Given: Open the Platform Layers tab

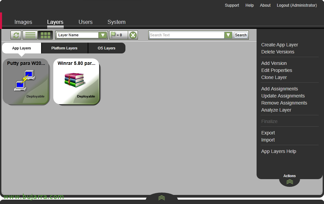Looking at the screenshot, I should (64, 48).
